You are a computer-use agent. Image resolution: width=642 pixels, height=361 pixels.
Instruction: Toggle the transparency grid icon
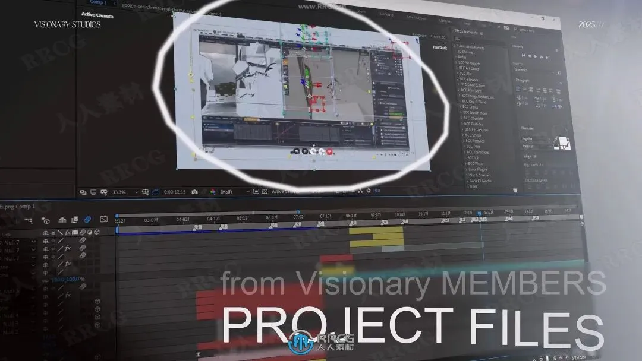(265, 191)
